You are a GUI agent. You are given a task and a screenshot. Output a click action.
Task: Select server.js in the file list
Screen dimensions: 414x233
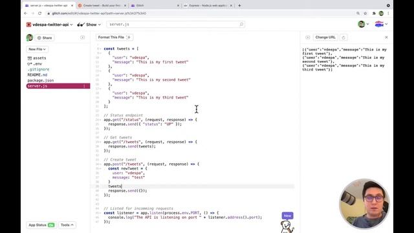click(x=58, y=86)
